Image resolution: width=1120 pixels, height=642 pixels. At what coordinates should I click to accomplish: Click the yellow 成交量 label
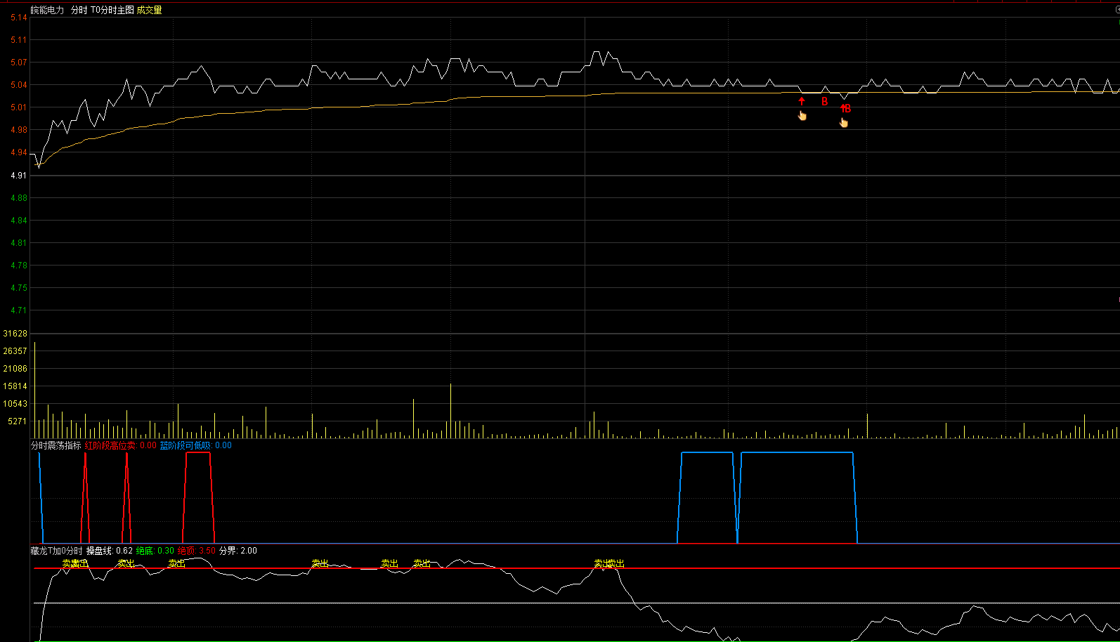150,10
